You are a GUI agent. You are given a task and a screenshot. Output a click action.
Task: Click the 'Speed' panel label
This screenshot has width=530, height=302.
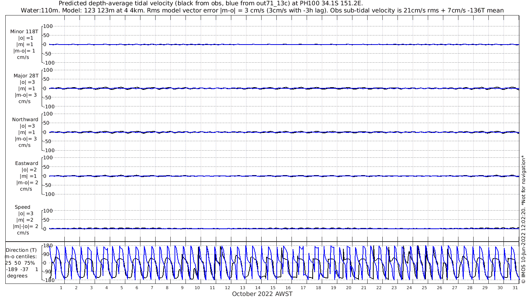click(23, 207)
